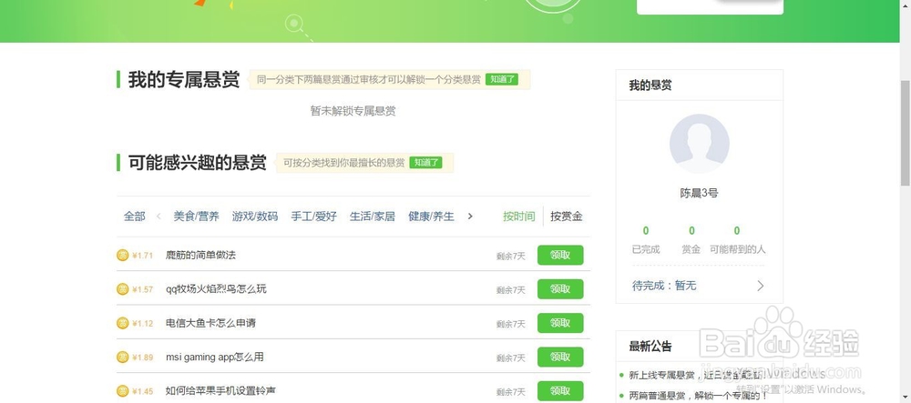This screenshot has height=403, width=911.
Task: Select the 生活/家居 category
Action: pos(373,217)
